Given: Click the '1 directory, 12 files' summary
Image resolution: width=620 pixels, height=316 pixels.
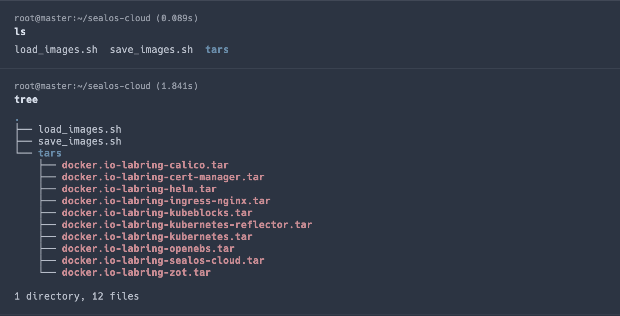Looking at the screenshot, I should coord(77,296).
